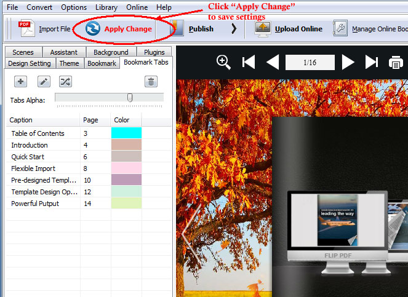Switch to the Plugins tab
Image resolution: width=408 pixels, height=297 pixels.
coord(154,52)
